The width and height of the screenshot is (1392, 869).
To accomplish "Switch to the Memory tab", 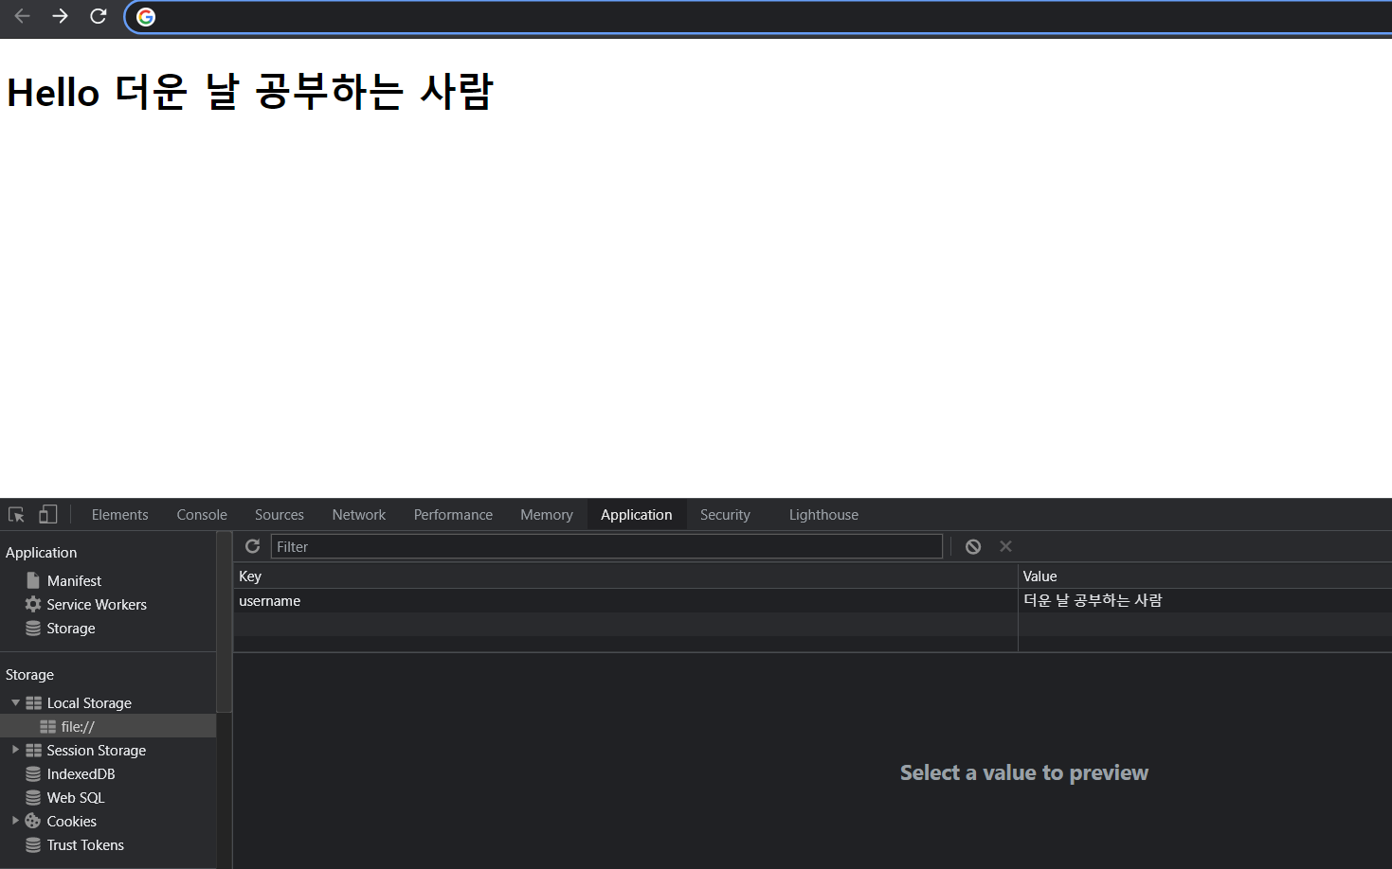I will (547, 515).
